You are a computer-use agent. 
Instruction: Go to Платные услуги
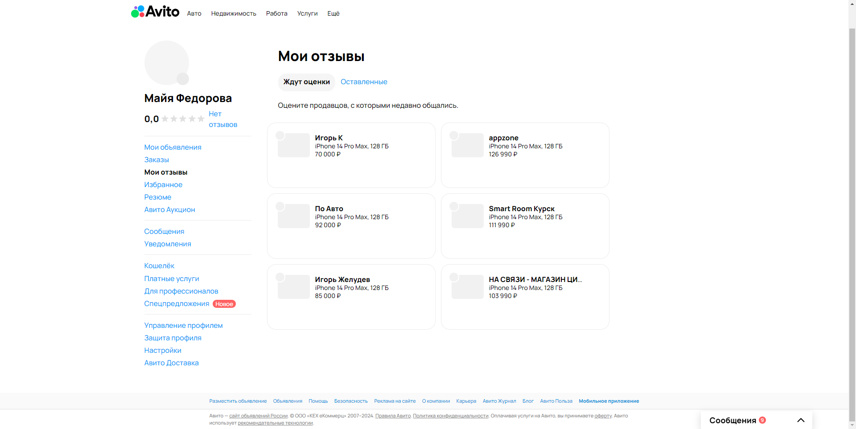(x=172, y=279)
